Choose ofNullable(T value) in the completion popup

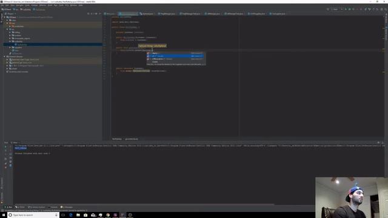pyautogui.click(x=175, y=59)
